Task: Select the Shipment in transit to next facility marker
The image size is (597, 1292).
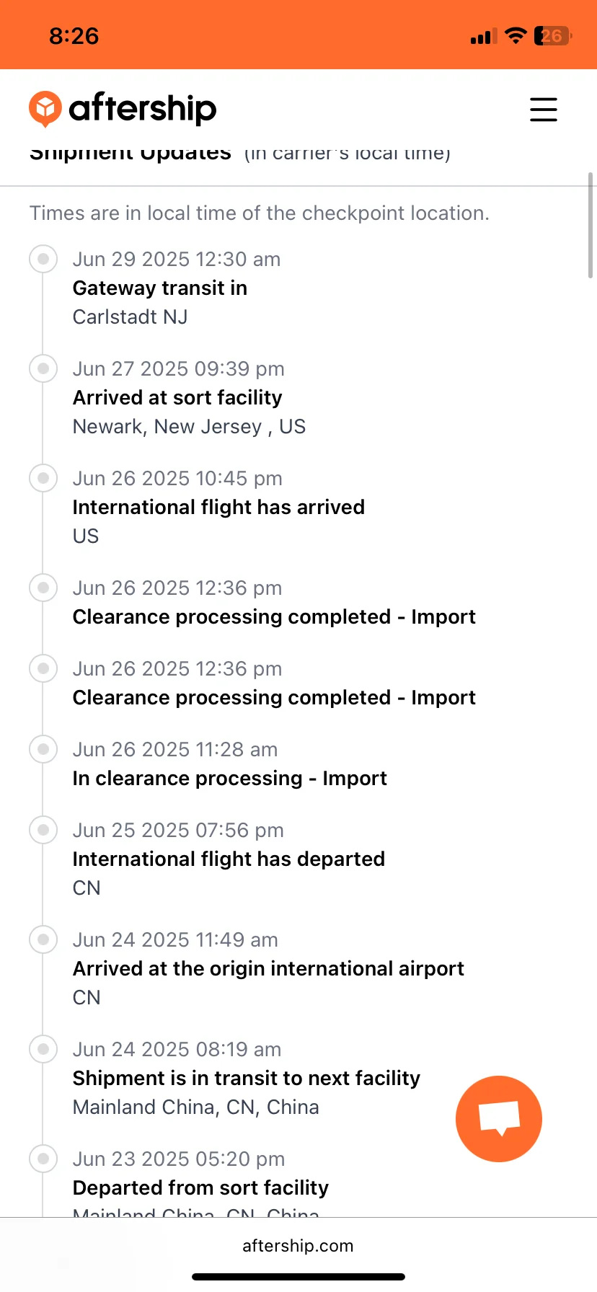Action: (43, 1049)
